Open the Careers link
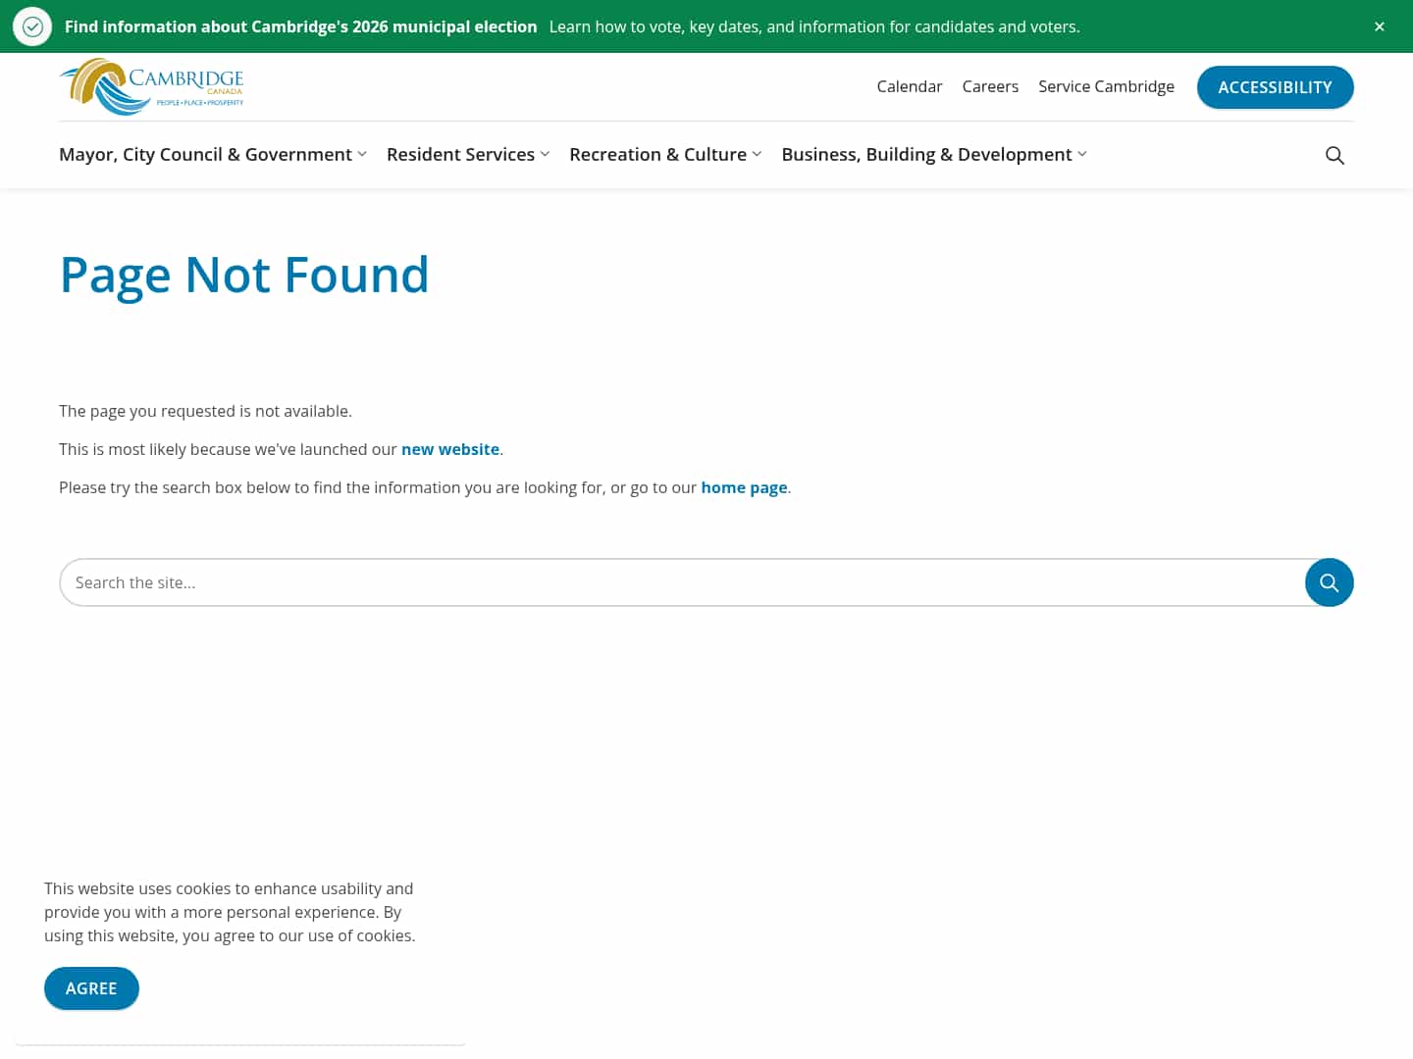The width and height of the screenshot is (1413, 1059). (990, 86)
